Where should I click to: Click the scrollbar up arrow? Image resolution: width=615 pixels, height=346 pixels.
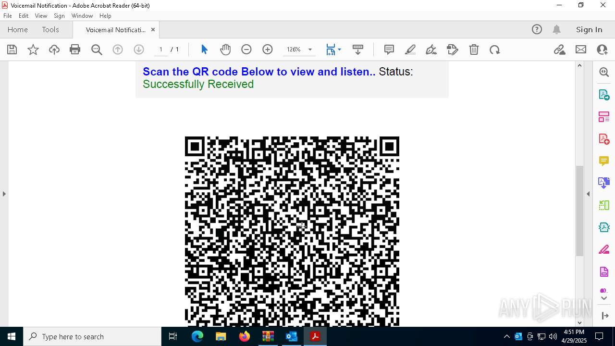coord(579,65)
